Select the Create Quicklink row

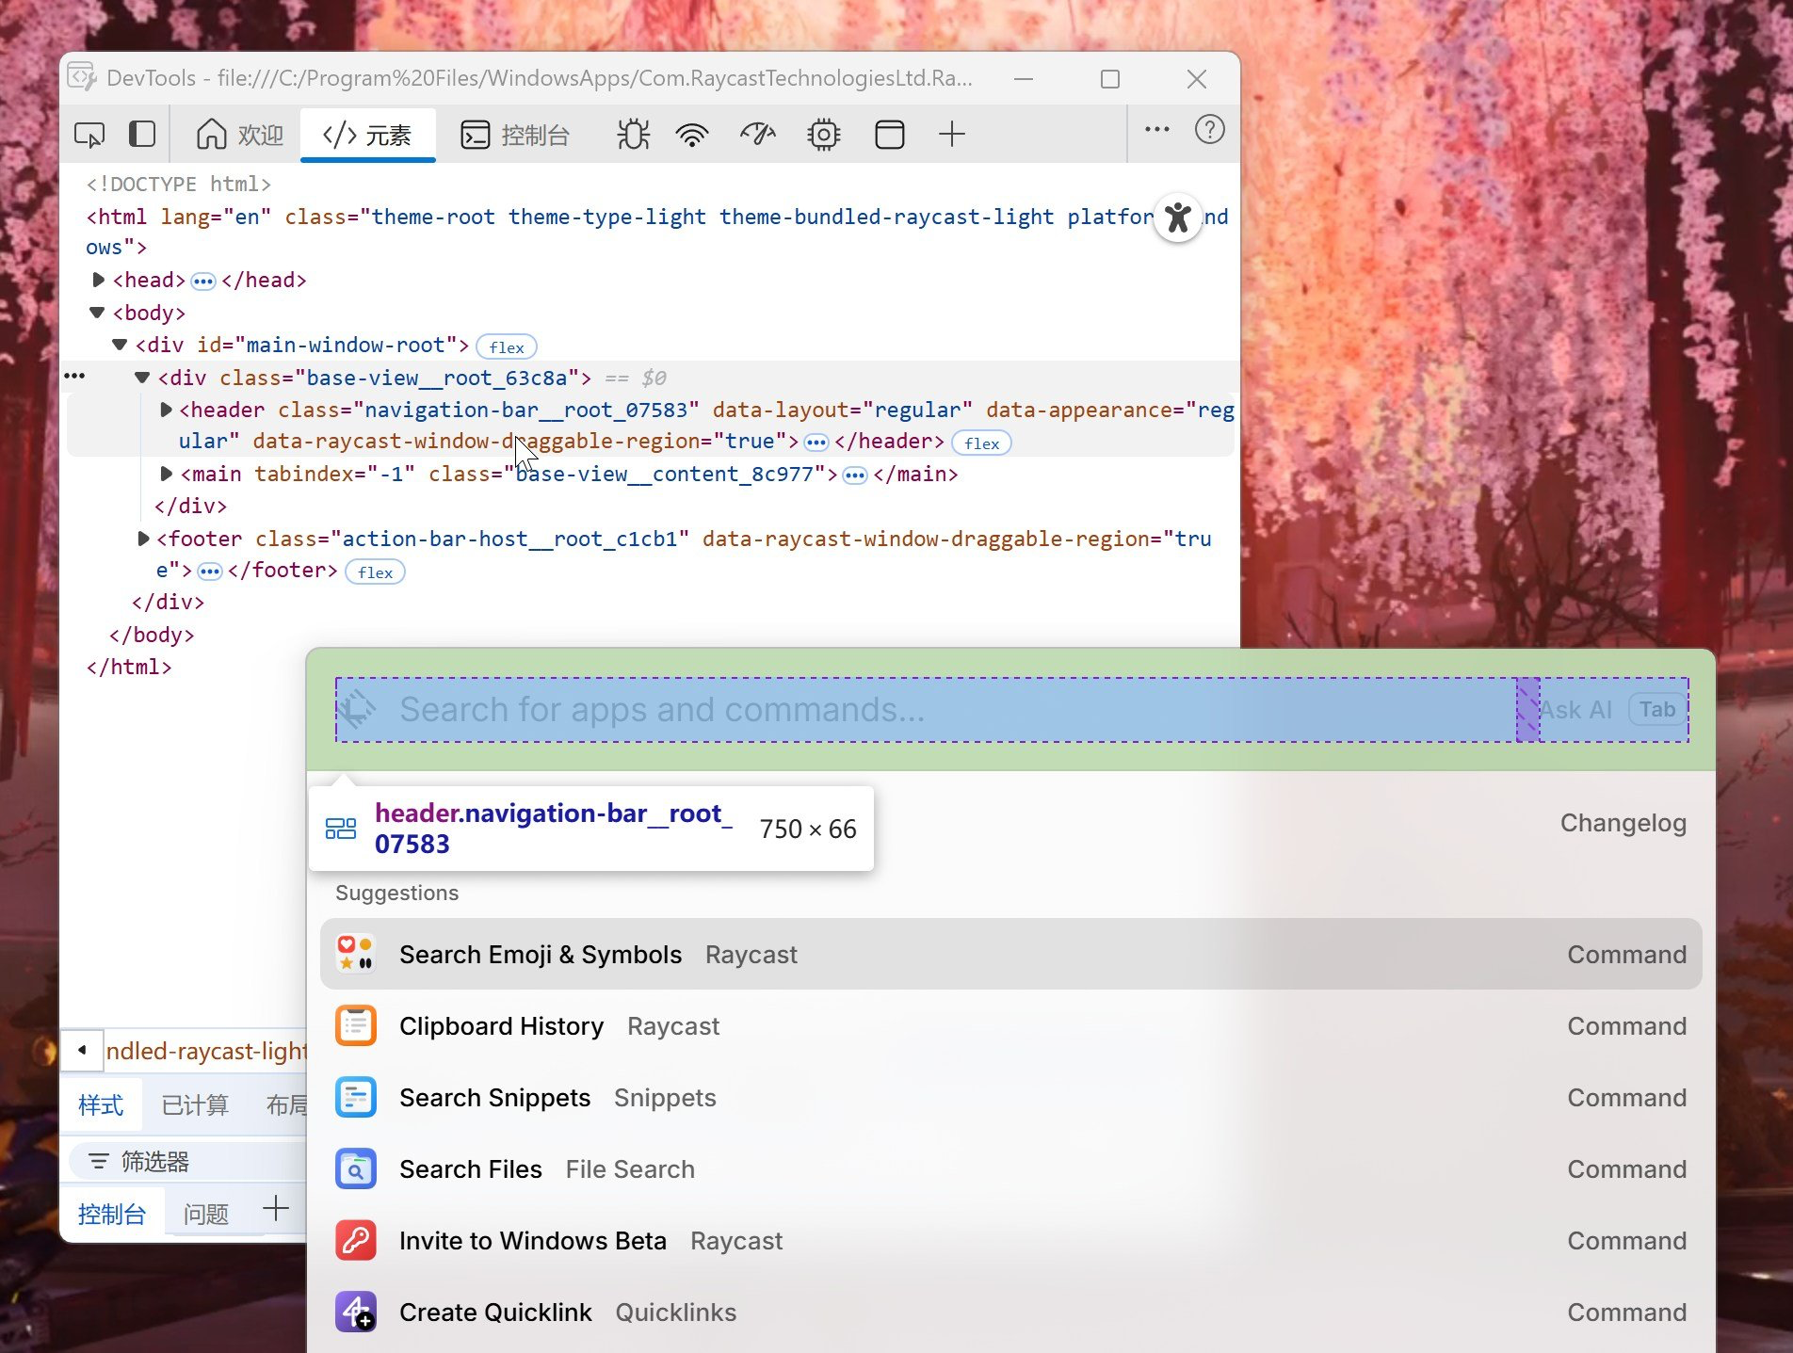[1010, 1312]
